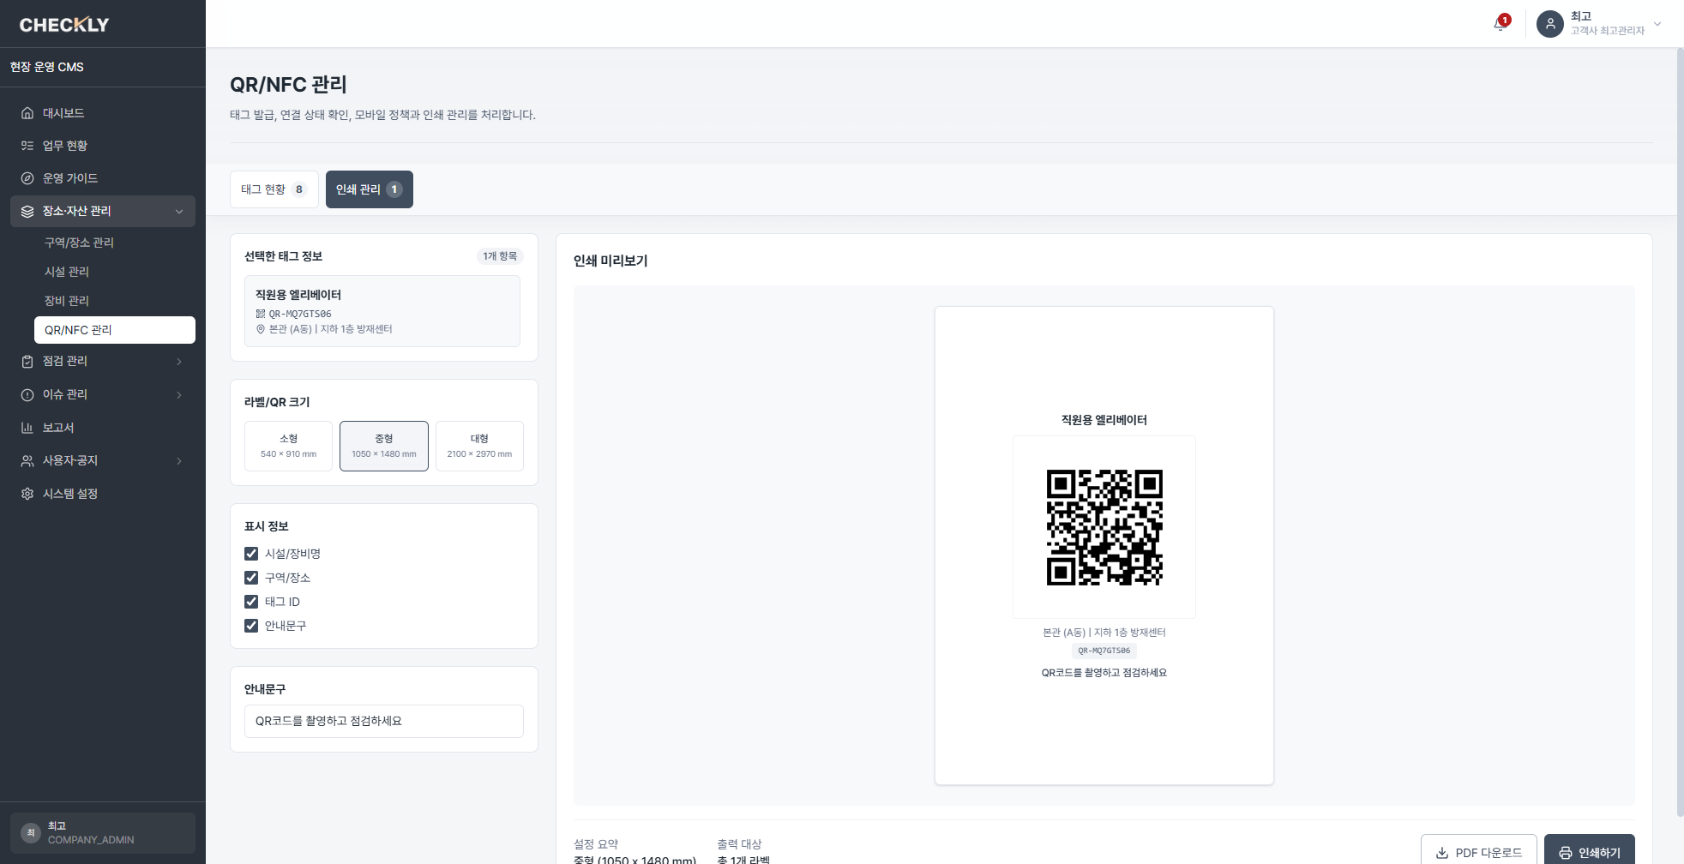Collapse the 장소·자산 관리 menu chevron
The height and width of the screenshot is (864, 1684).
[x=179, y=212]
